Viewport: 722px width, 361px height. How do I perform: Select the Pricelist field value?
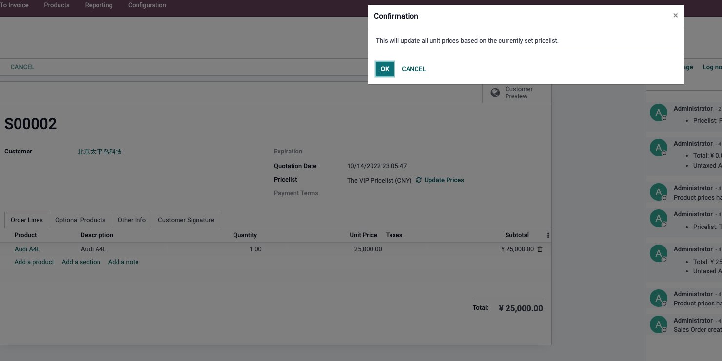point(379,180)
